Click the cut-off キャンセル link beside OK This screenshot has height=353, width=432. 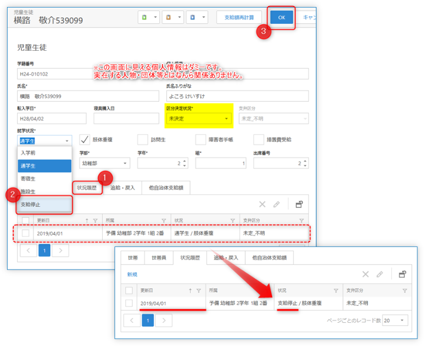click(x=309, y=18)
